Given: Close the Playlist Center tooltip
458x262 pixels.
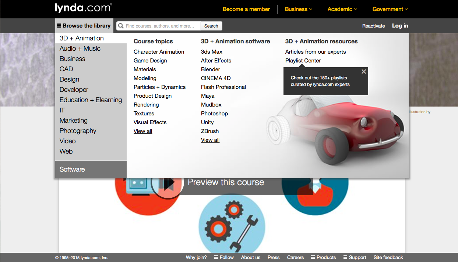Looking at the screenshot, I should (x=364, y=72).
